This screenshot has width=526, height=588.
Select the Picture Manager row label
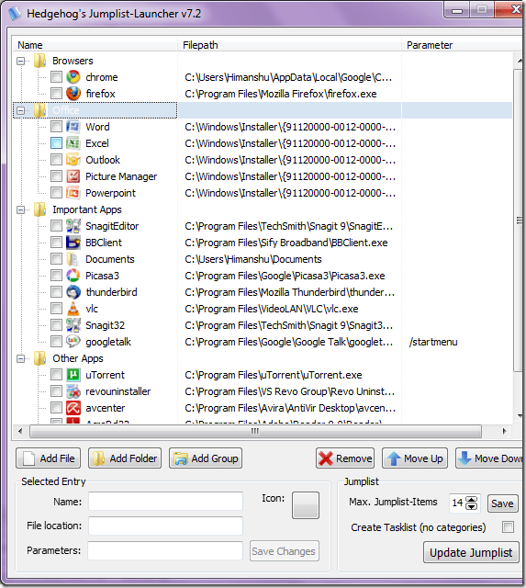coord(121,176)
